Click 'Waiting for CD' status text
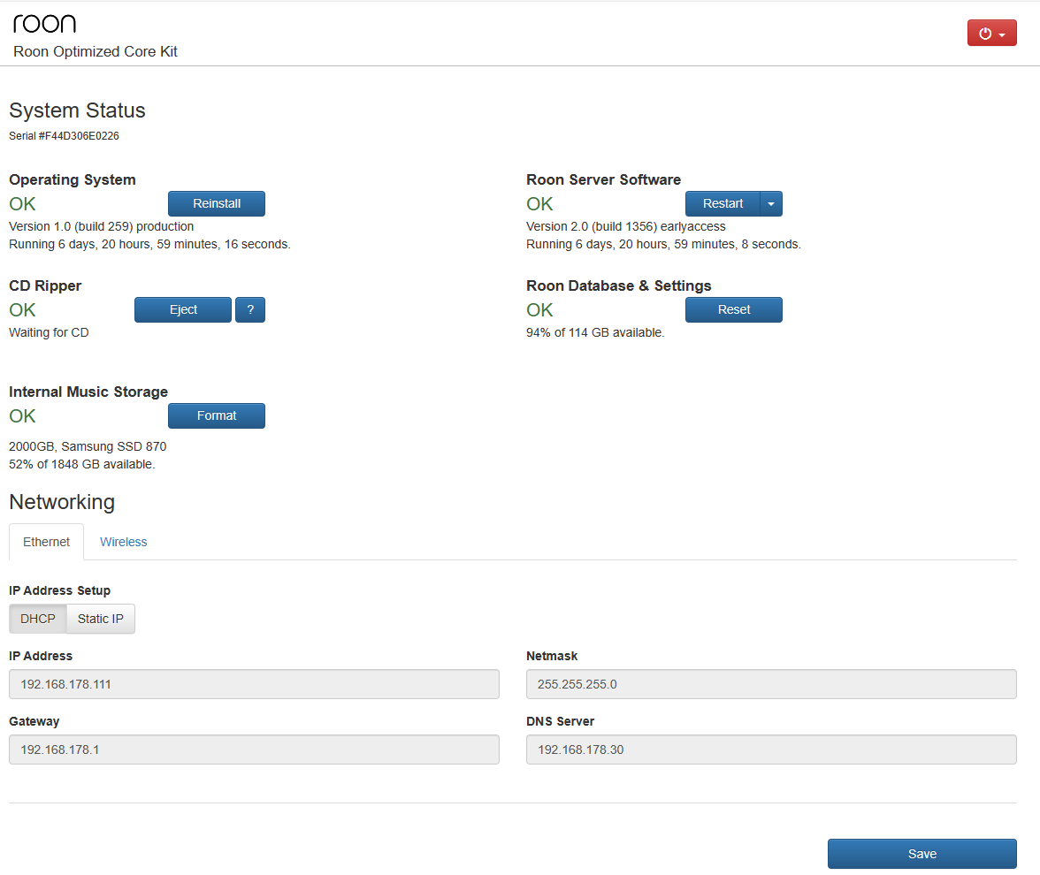This screenshot has height=875, width=1040. (x=49, y=332)
